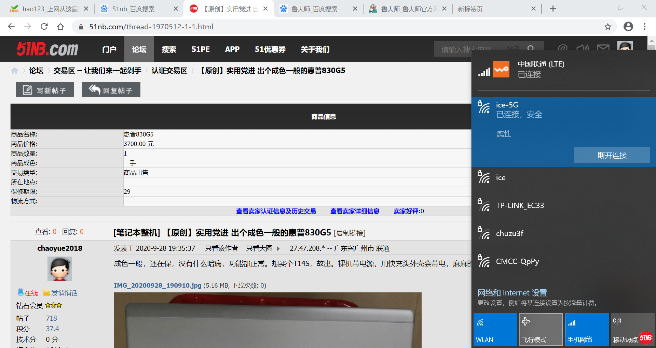Screen dimensions: 656x348
Task: Click the chaoyue2018 username link
Action: tap(60, 248)
